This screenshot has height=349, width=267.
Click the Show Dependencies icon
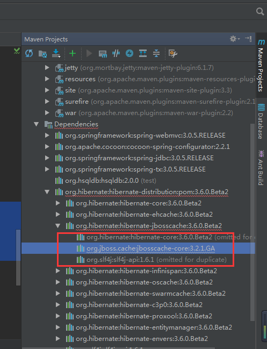[143, 53]
